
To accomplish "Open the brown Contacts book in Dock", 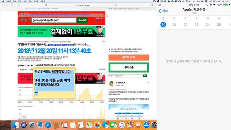I will [56, 125].
